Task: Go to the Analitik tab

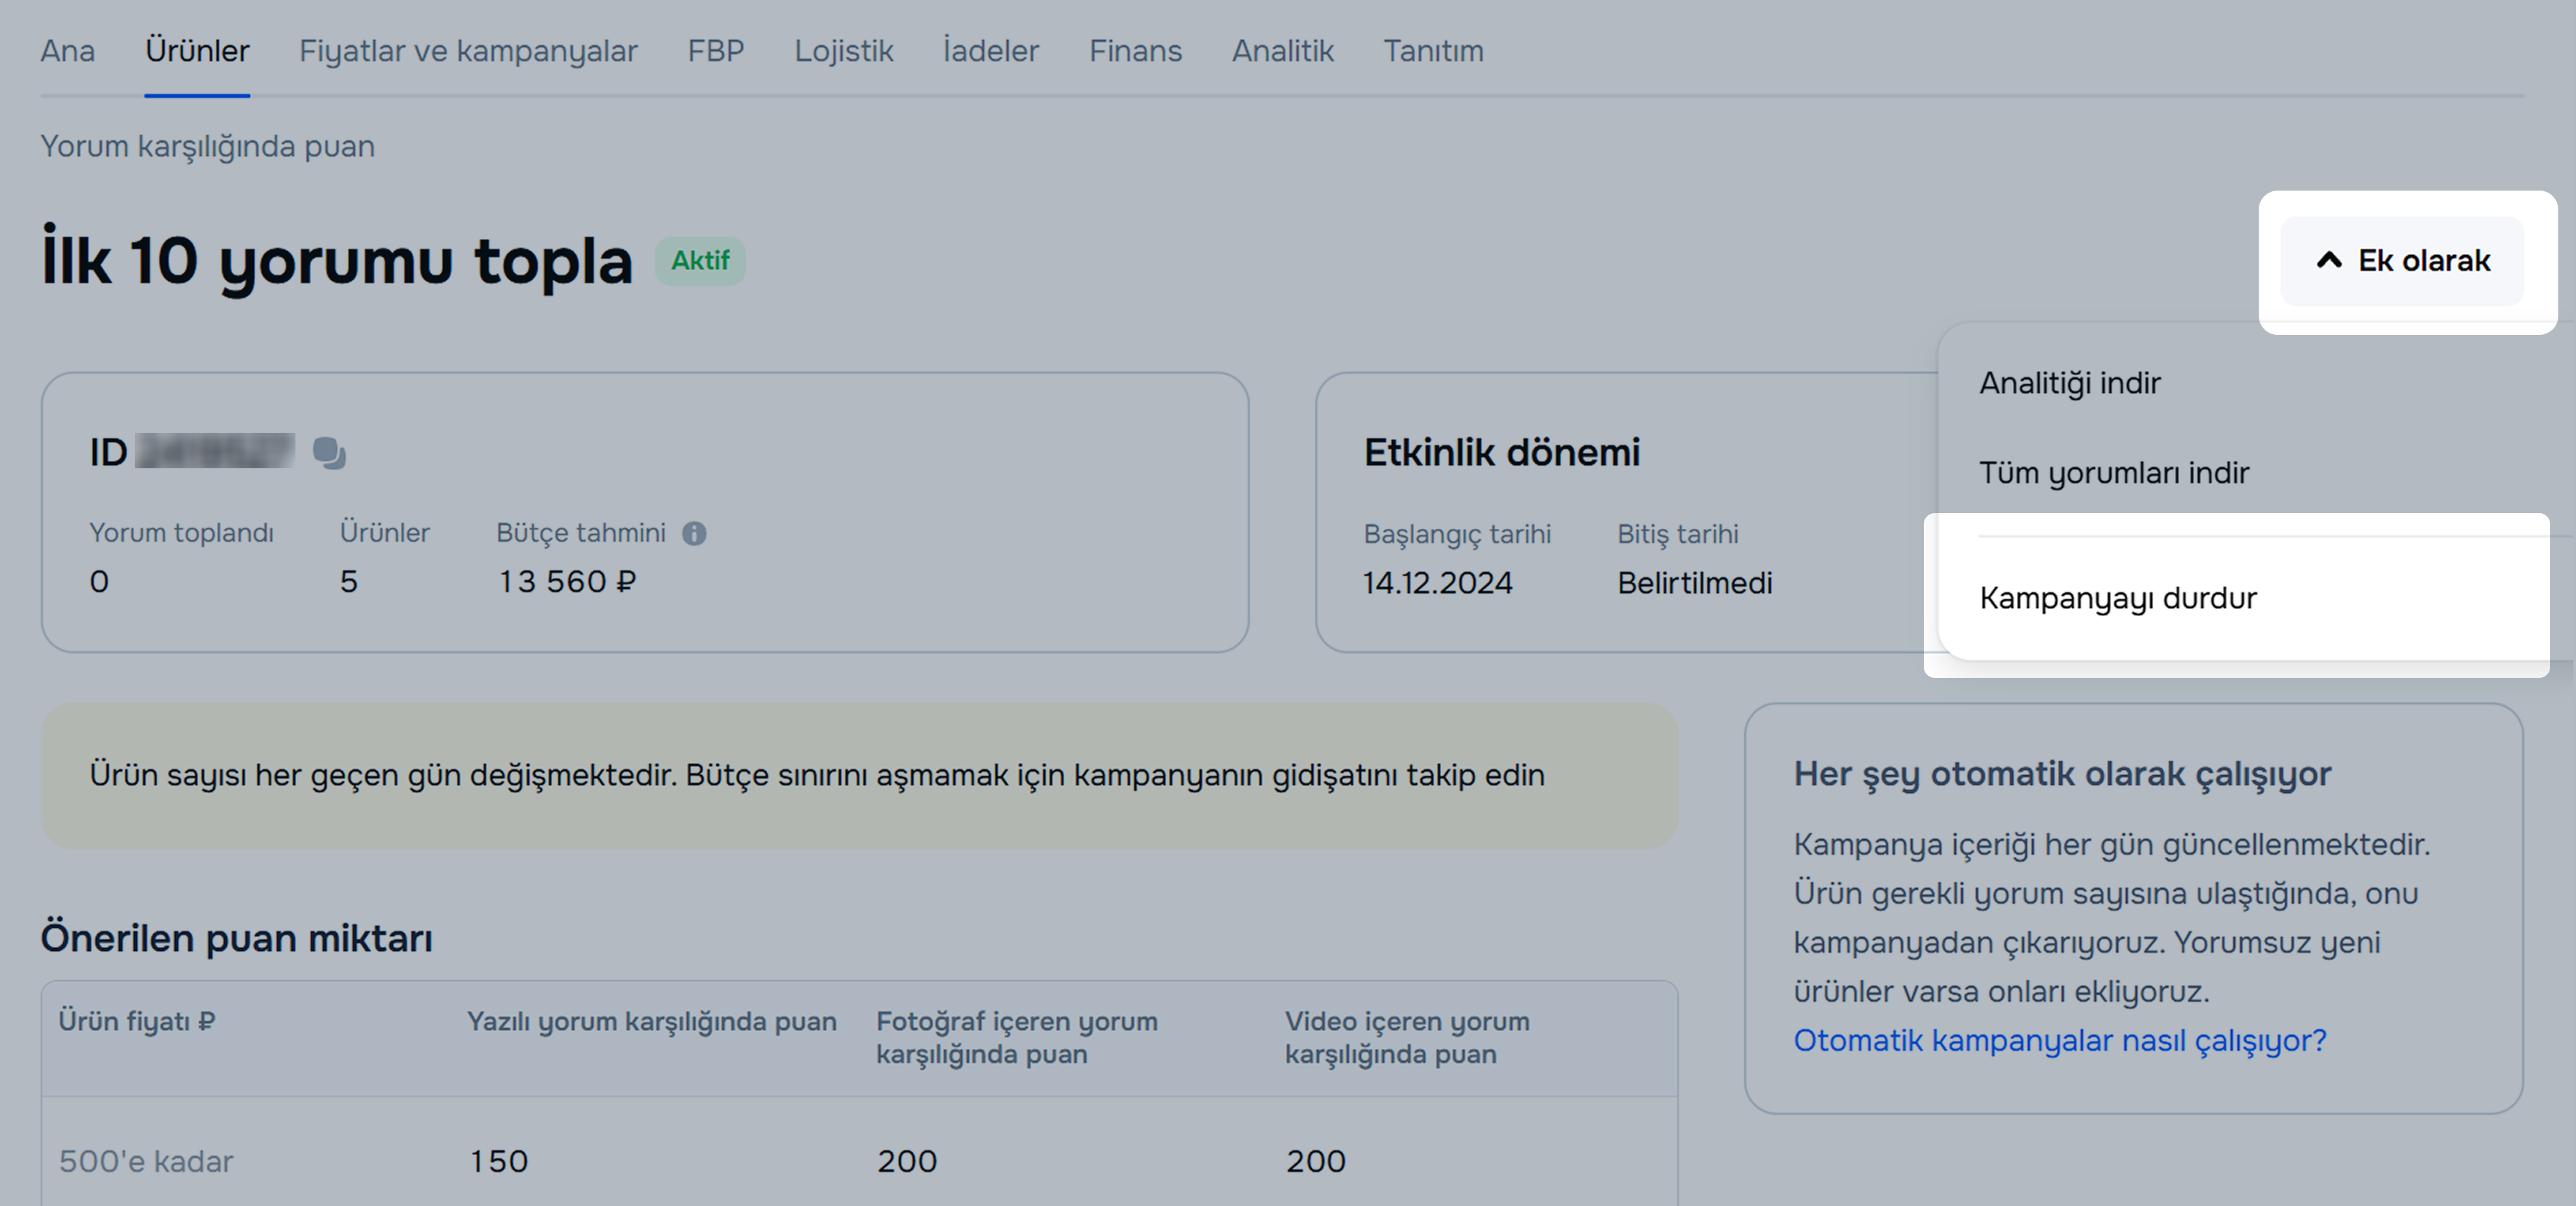Action: (1282, 51)
